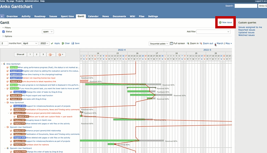Image resolution: width=267 pixels, height=153 pixels.
Task: Toggle the Status filter checkbox
Action: coord(4,32)
